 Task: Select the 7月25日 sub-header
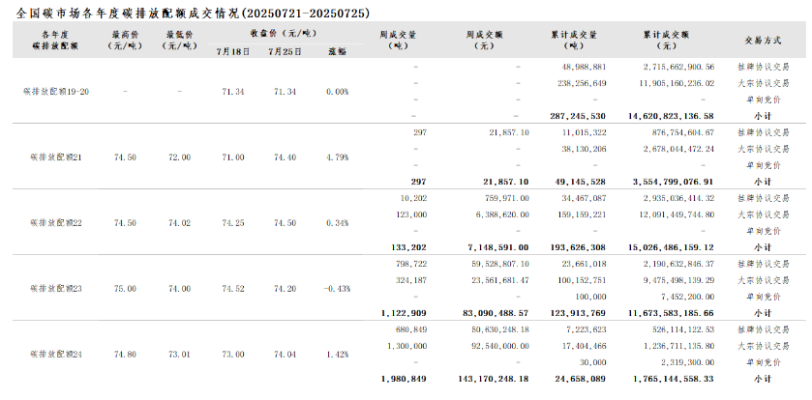285,51
